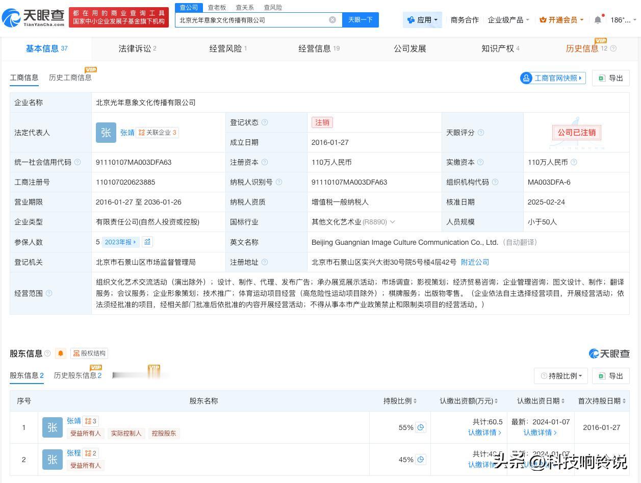641x483 pixels.
Task: Open the 知识产权 tab
Action: [500, 48]
